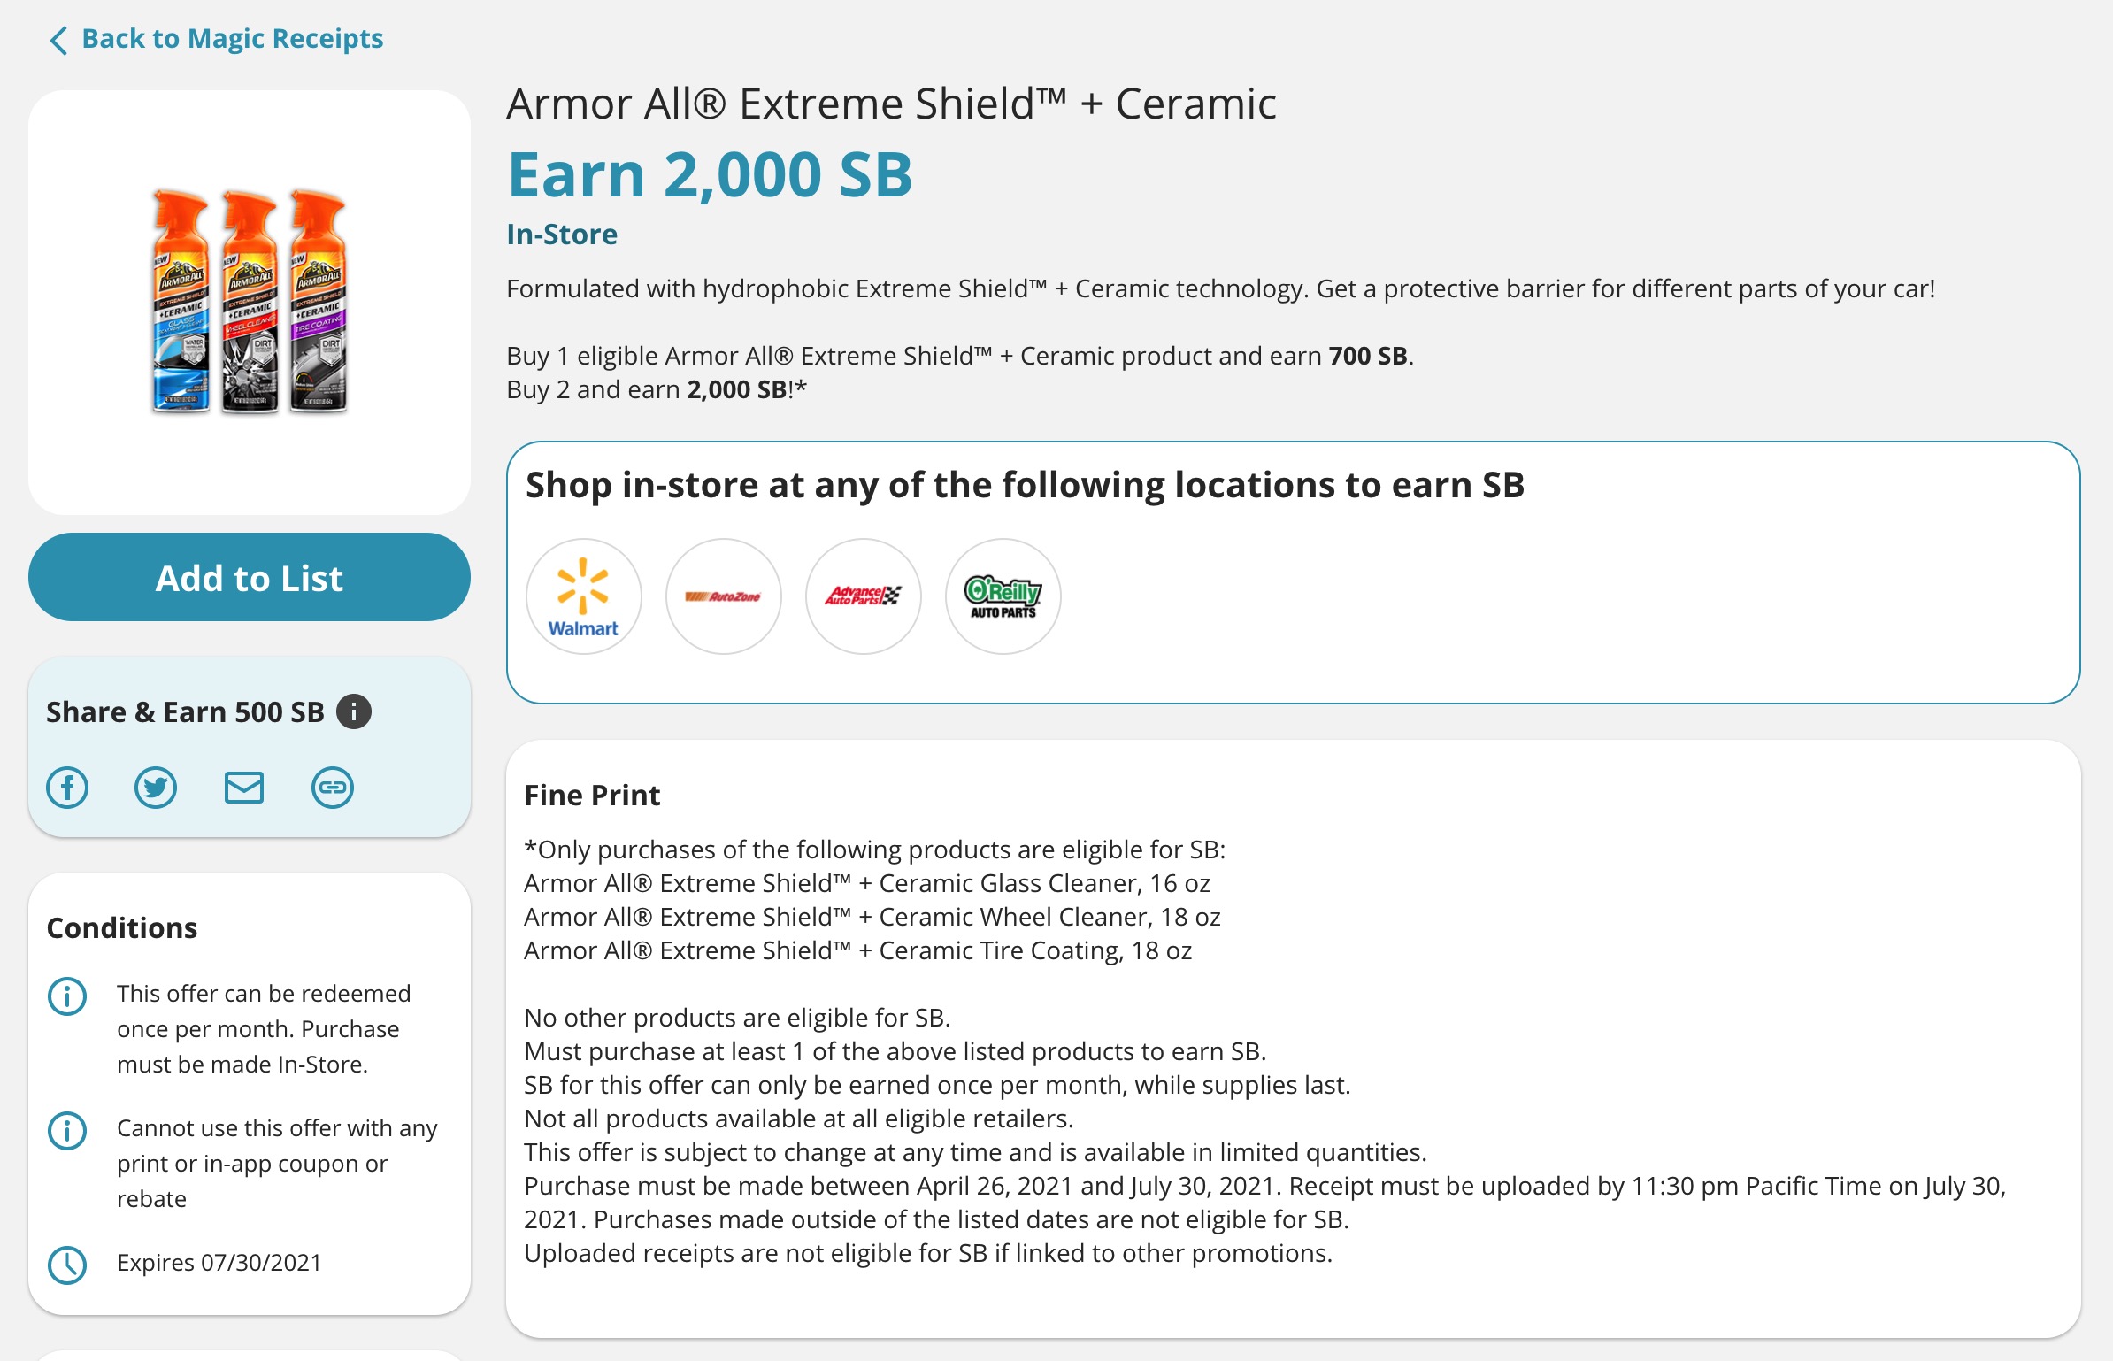Click the back chevron arrow icon
Screen dimensions: 2113x1361
pyautogui.click(x=58, y=40)
